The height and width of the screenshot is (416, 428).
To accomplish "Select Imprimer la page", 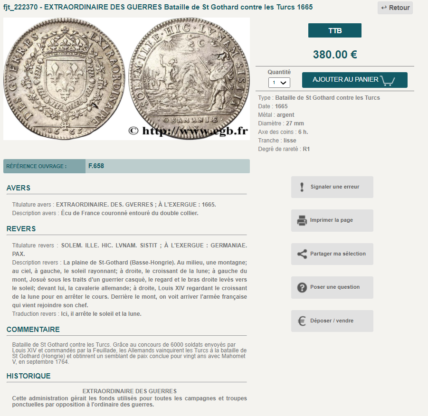I will coord(332,220).
